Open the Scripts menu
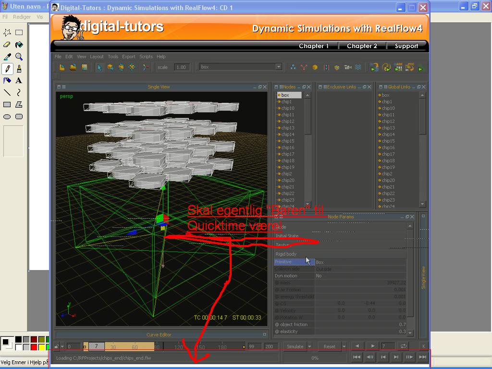The width and height of the screenshot is (492, 369). [146, 57]
